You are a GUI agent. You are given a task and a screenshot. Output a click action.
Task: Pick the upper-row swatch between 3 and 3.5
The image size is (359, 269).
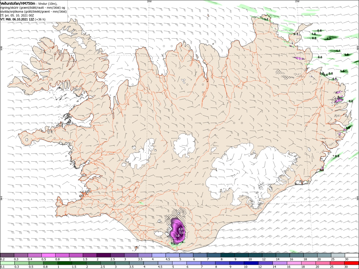click(x=131, y=255)
